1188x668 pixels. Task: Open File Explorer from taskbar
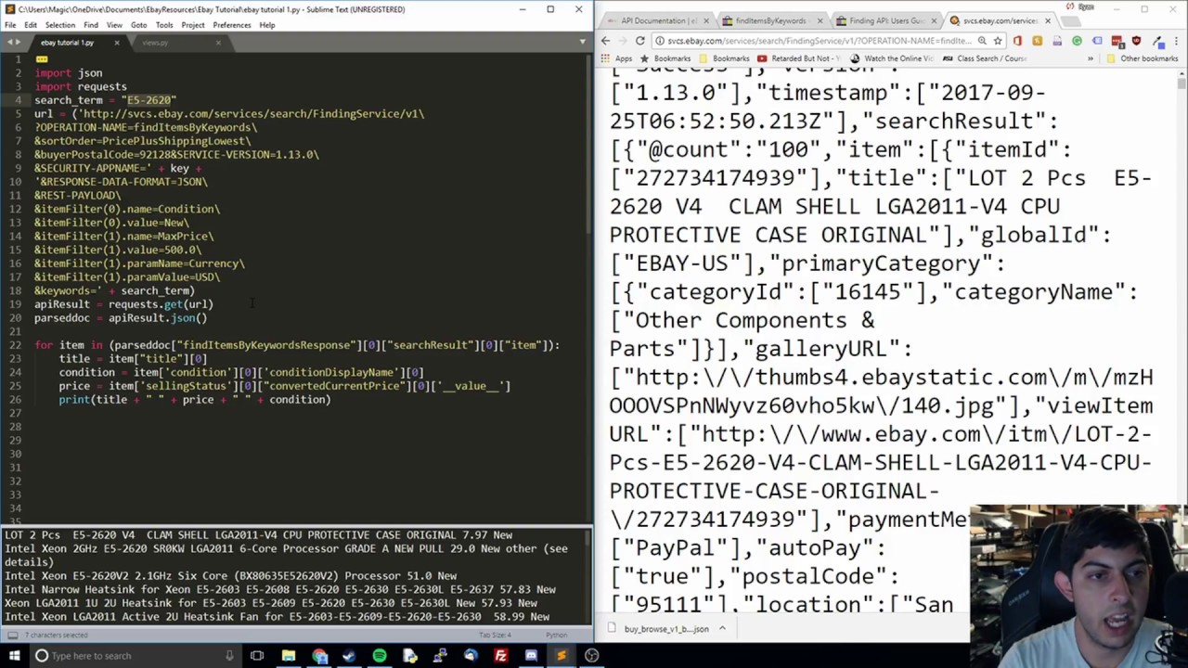point(289,656)
